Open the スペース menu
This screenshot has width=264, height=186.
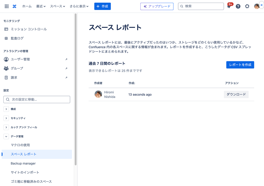(57, 6)
